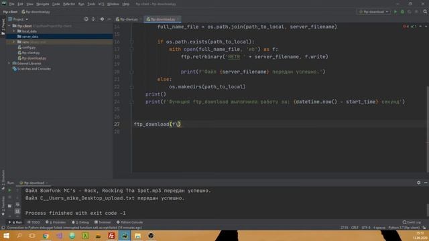This screenshot has width=429, height=241.
Task: Open the Run menu
Action: tap(81, 4)
